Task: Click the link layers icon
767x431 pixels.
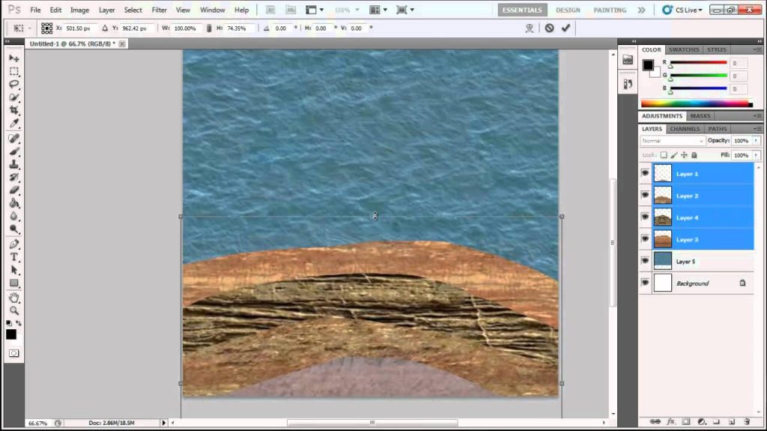Action: pos(655,422)
